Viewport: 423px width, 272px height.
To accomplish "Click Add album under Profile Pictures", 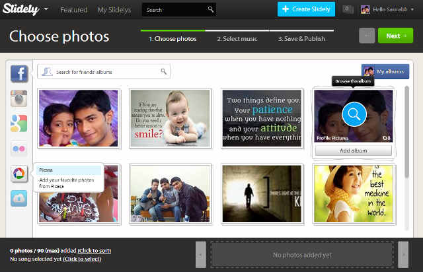I will point(354,151).
